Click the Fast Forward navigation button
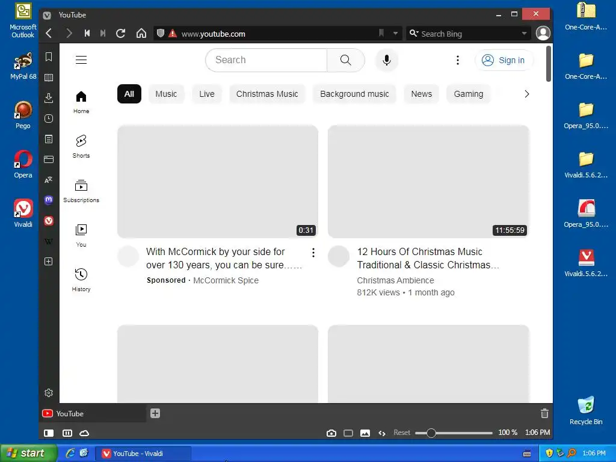The height and width of the screenshot is (462, 616). click(x=103, y=34)
